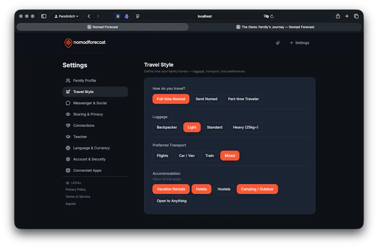Click the Travel Style plane icon

[68, 92]
